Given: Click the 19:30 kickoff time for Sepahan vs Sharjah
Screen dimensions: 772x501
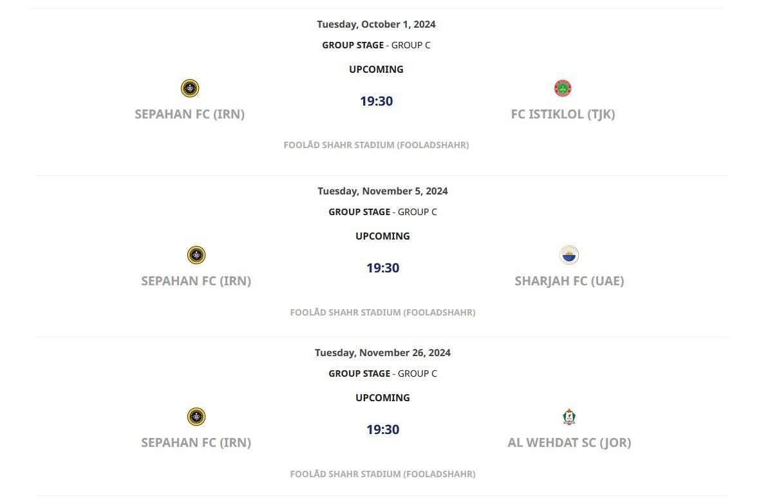Looking at the screenshot, I should point(382,268).
